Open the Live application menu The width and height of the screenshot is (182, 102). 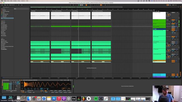coord(5,1)
